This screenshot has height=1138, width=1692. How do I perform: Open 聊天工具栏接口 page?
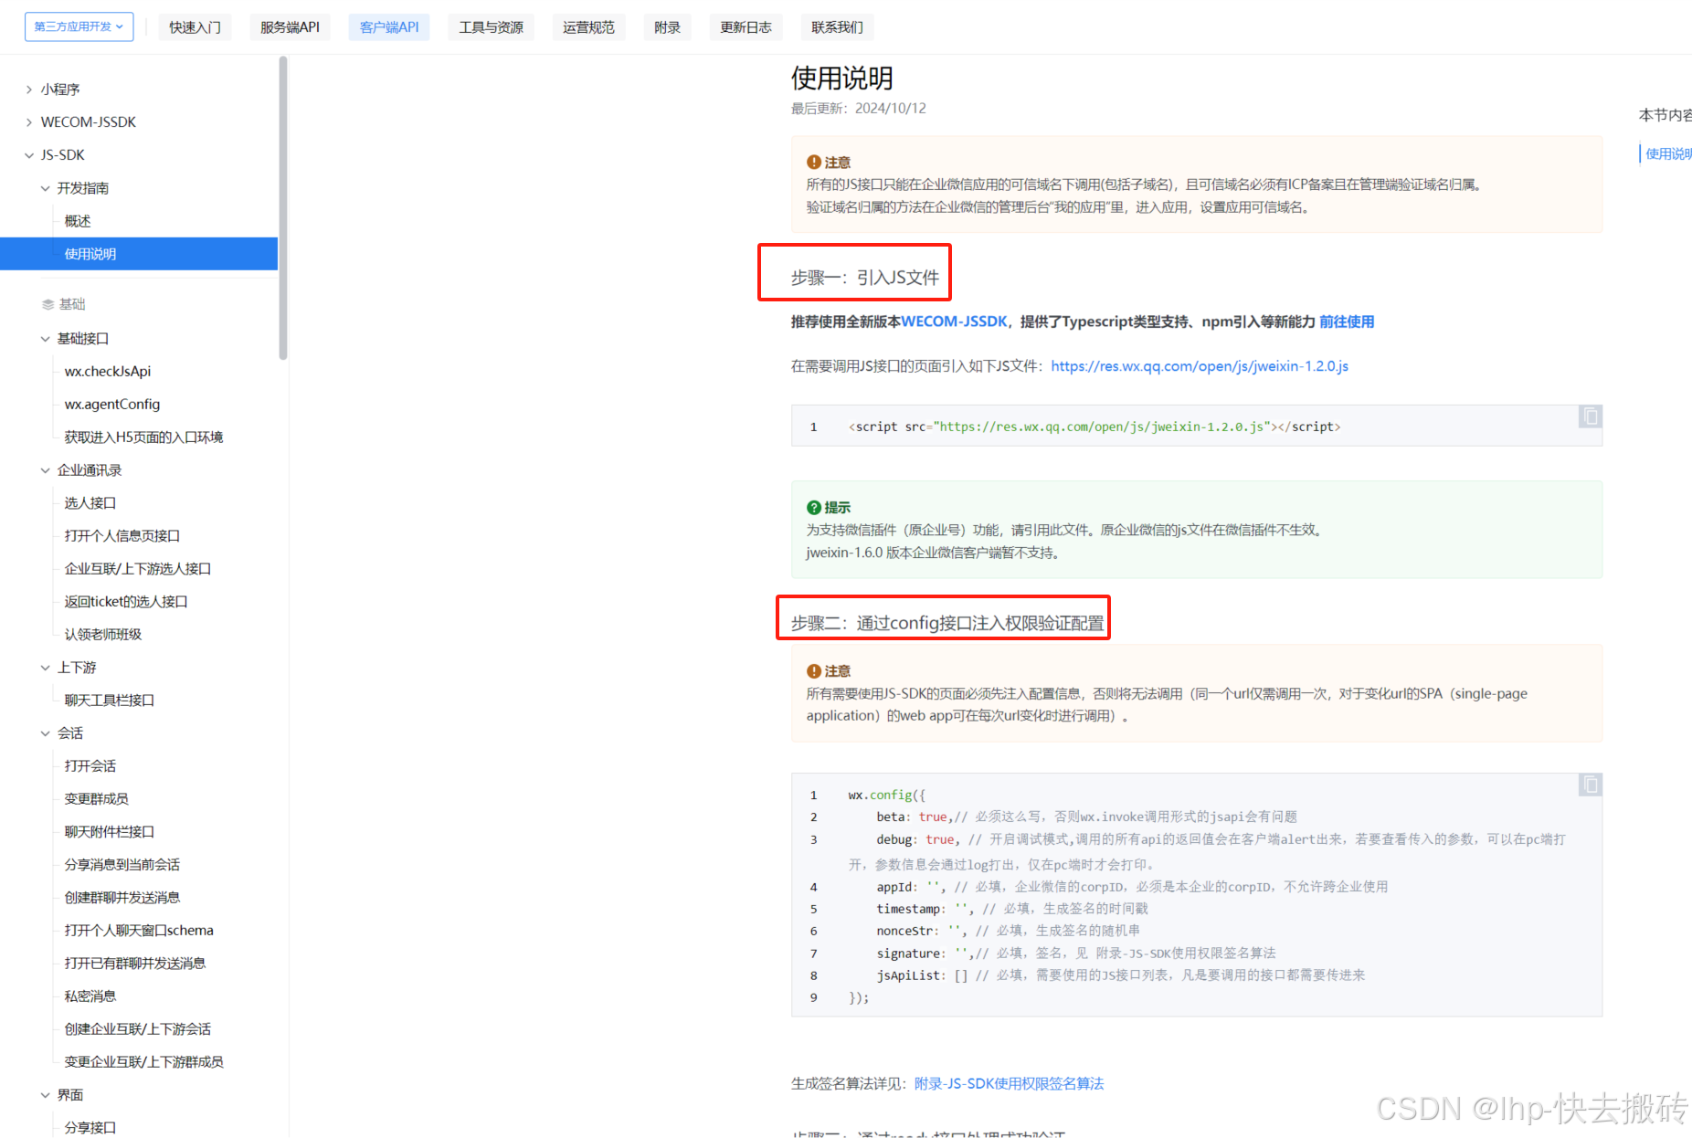click(110, 701)
